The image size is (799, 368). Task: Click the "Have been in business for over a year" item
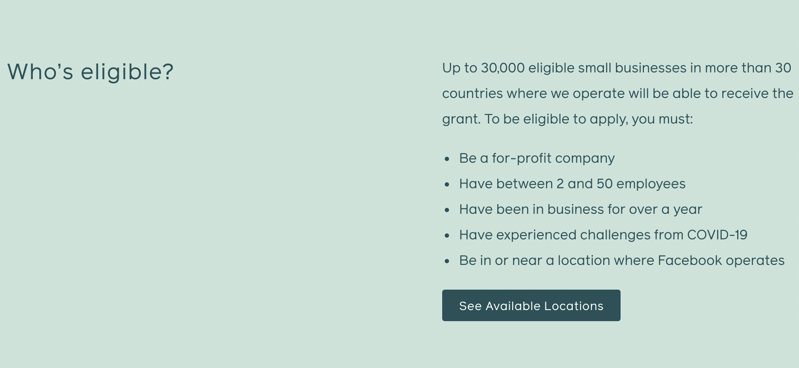point(580,210)
